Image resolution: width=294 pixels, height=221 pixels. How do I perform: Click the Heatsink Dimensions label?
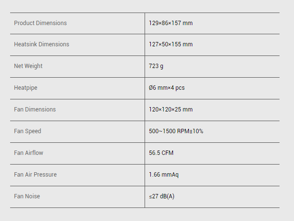pyautogui.click(x=41, y=44)
